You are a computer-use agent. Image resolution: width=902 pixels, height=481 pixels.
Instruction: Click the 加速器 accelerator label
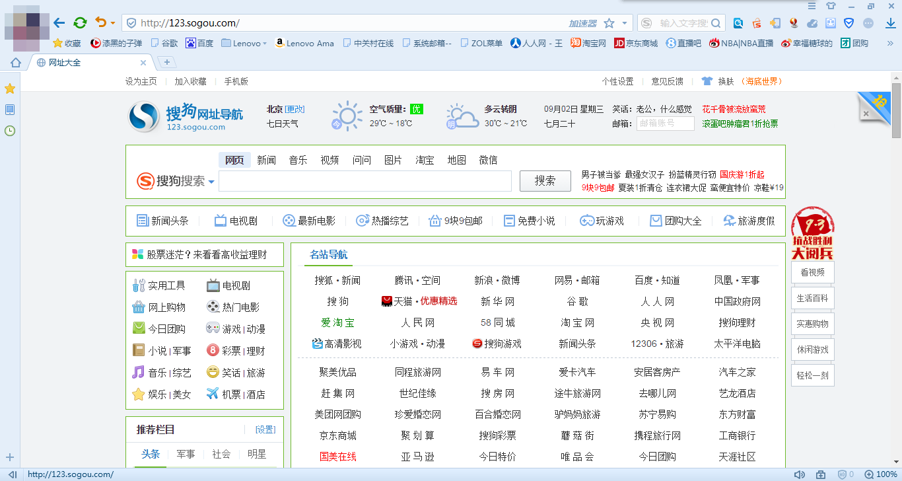click(x=582, y=23)
